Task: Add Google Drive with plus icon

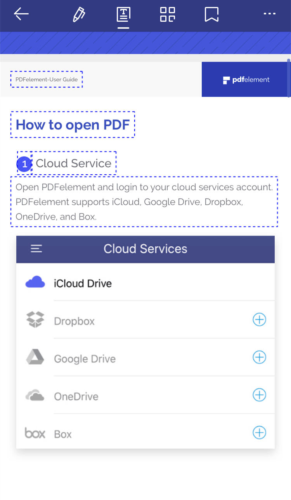Action: [x=259, y=357]
